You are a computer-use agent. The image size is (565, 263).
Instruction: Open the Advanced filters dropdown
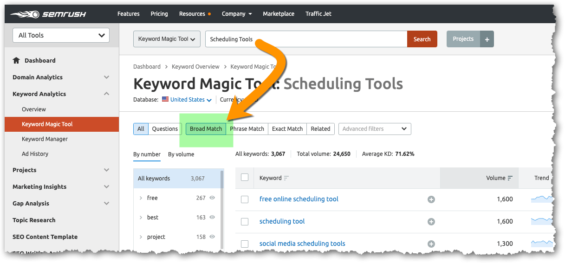(375, 129)
